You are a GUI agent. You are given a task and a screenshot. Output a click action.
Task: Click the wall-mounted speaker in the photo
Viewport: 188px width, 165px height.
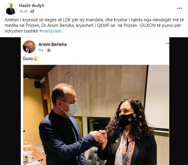37,84
